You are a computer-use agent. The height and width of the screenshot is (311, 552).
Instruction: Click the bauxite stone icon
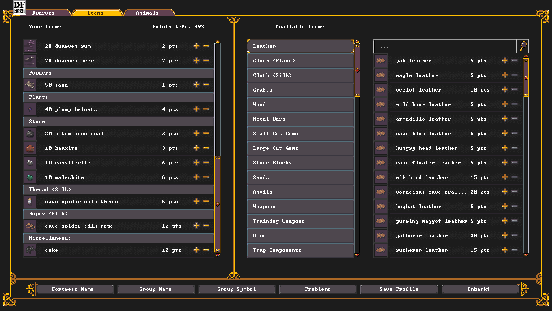pos(30,148)
